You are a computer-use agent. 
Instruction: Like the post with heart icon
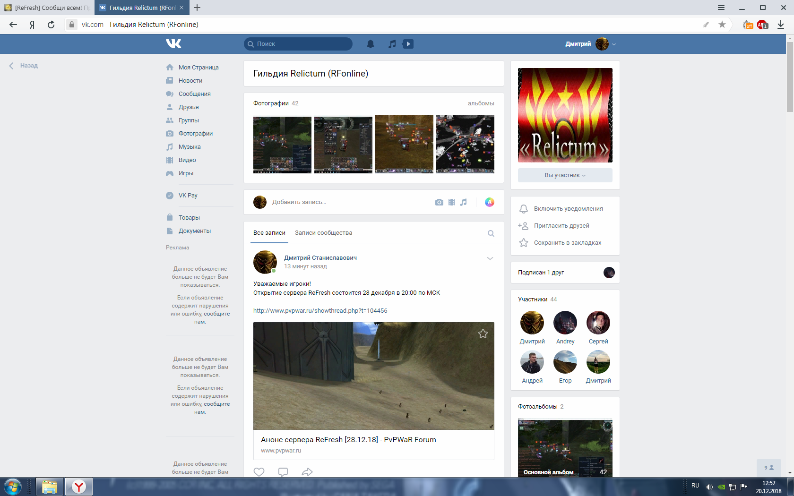coord(259,472)
